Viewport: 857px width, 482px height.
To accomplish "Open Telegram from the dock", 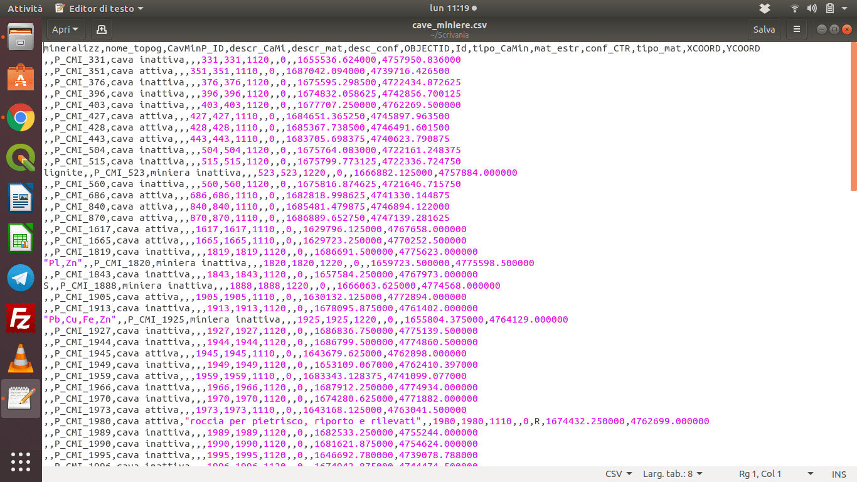I will 21,278.
